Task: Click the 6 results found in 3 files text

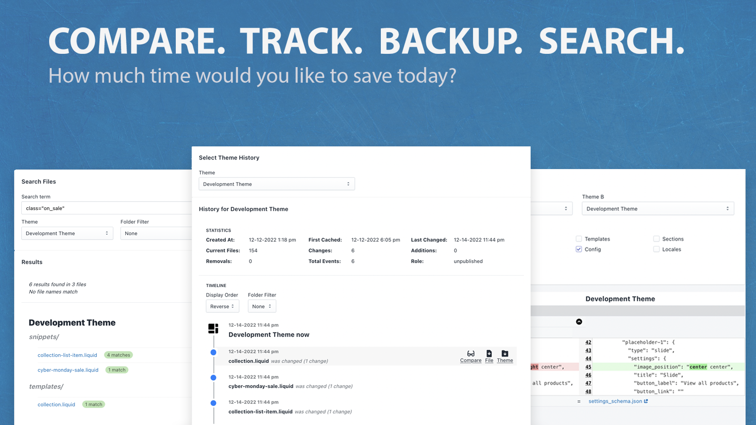Action: (58, 284)
